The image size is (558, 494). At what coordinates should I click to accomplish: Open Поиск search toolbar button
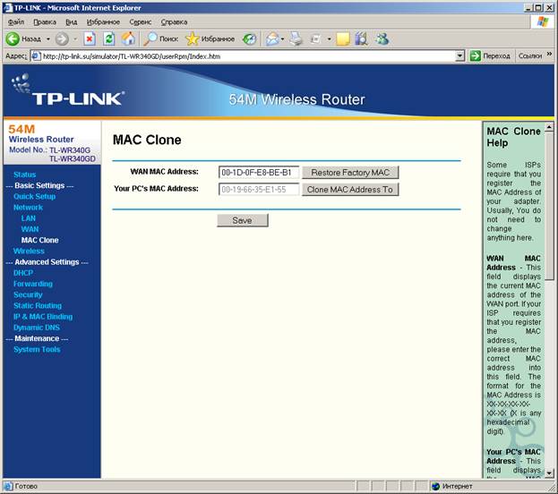pyautogui.click(x=160, y=38)
